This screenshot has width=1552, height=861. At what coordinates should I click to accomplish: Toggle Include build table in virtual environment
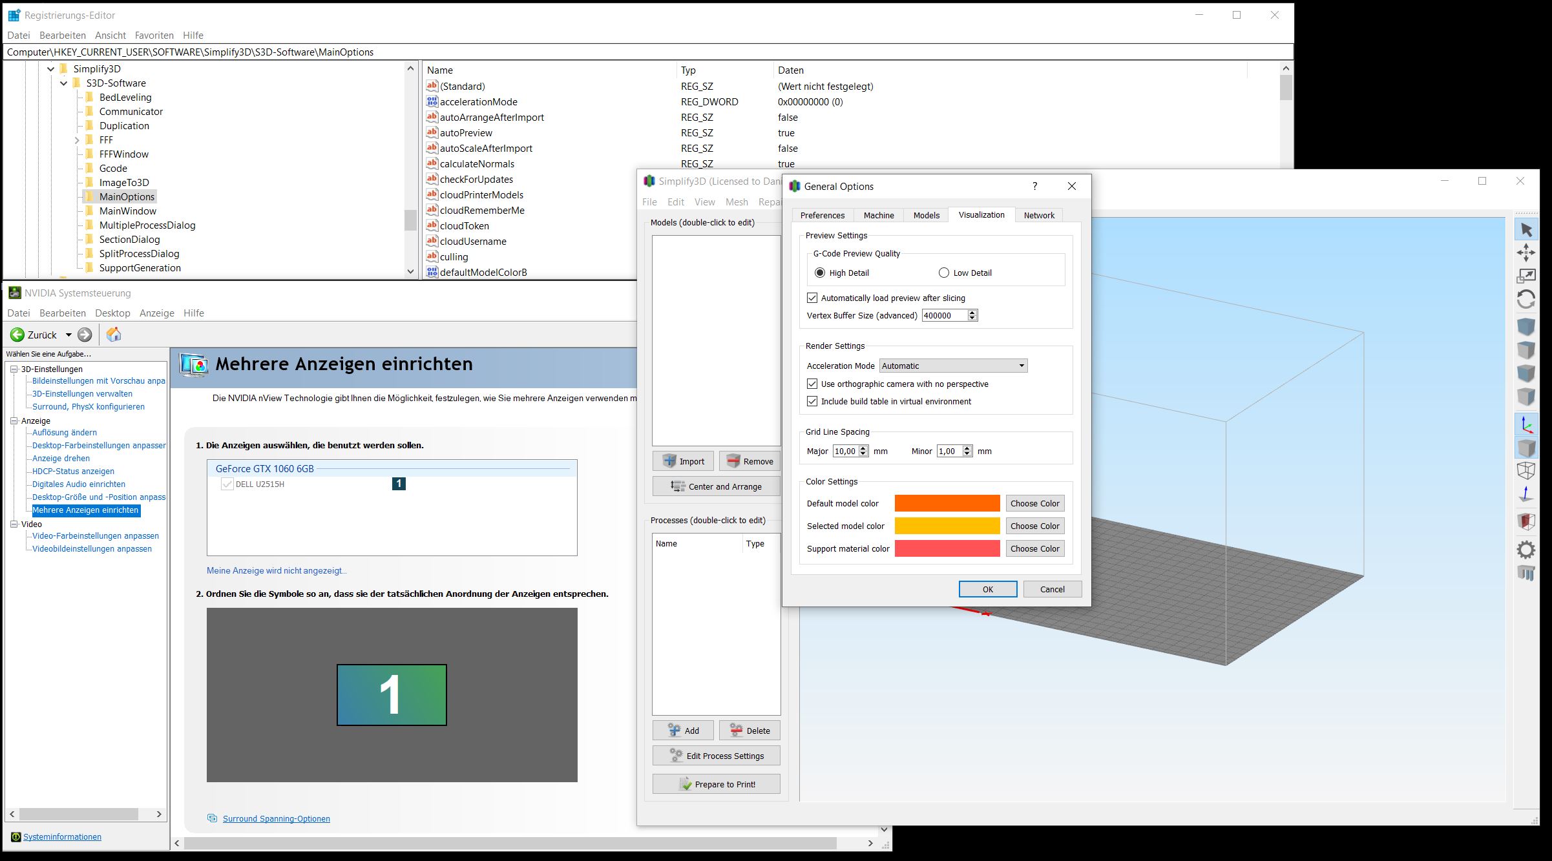pyautogui.click(x=812, y=401)
